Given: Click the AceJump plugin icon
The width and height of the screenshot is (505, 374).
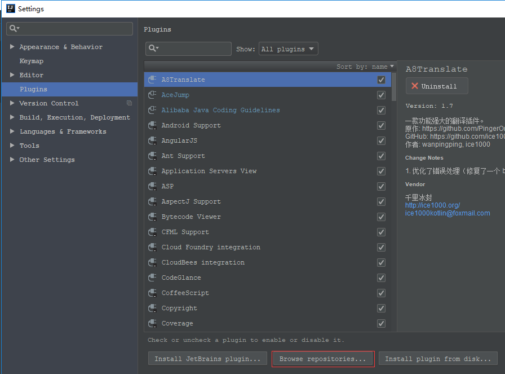Looking at the screenshot, I should 152,95.
